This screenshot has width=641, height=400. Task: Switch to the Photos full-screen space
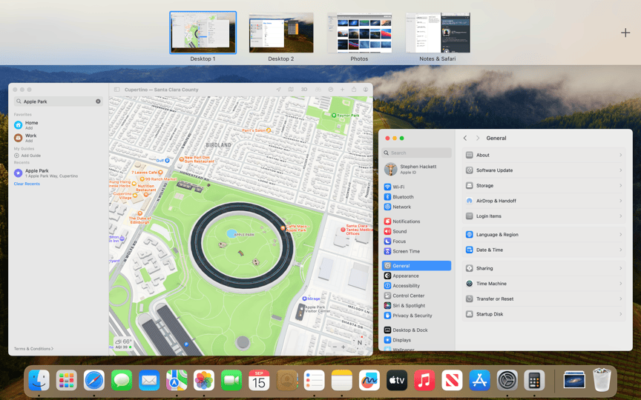pyautogui.click(x=359, y=33)
